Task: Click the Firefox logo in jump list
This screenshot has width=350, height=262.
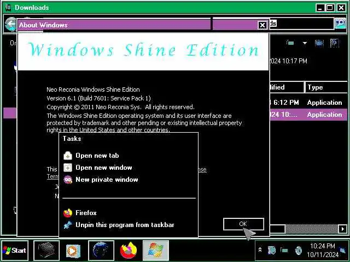Action: tap(68, 213)
